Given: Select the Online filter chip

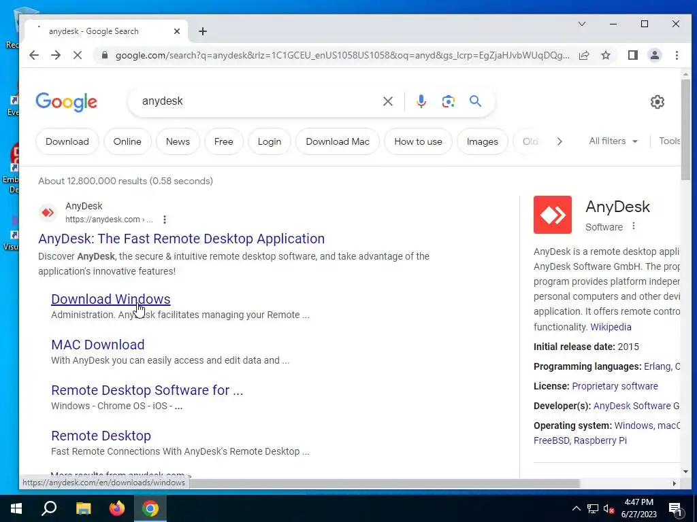Looking at the screenshot, I should point(127,141).
